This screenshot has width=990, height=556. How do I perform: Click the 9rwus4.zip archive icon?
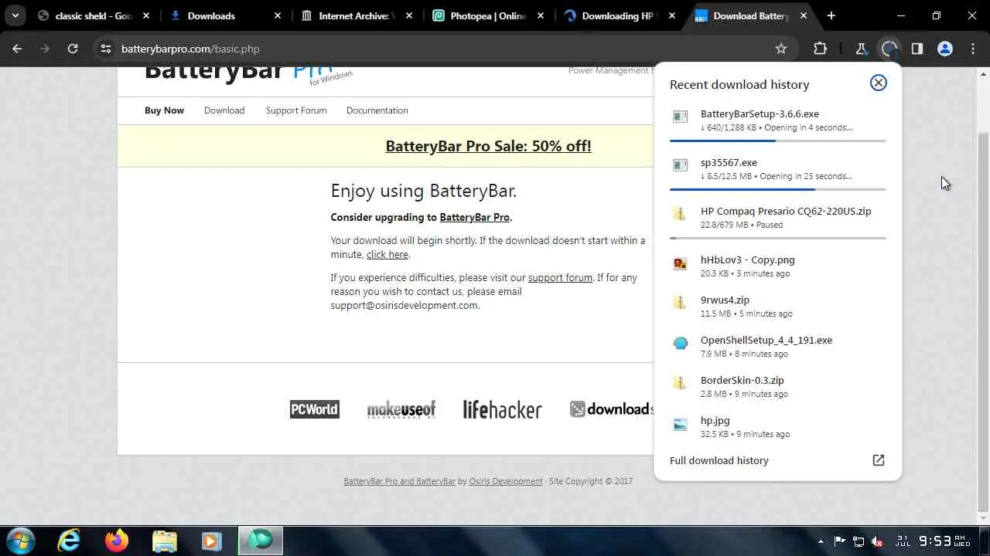click(680, 303)
